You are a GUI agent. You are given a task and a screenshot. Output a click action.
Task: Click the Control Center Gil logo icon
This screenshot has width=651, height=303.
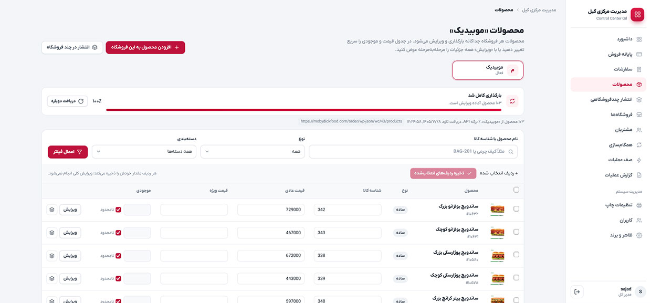coord(637,15)
